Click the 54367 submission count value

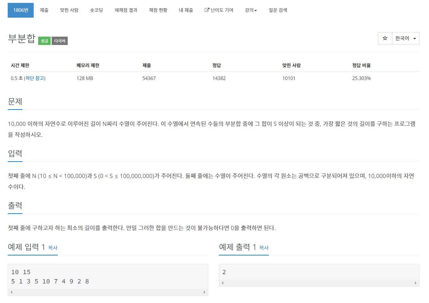[x=149, y=78]
